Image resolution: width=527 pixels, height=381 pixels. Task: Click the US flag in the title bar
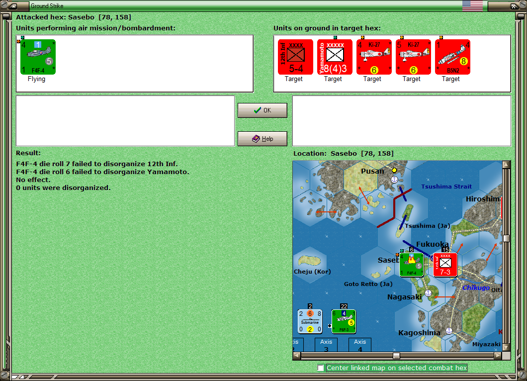click(472, 5)
